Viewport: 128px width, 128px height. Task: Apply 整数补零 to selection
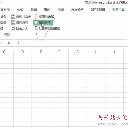click(43, 23)
